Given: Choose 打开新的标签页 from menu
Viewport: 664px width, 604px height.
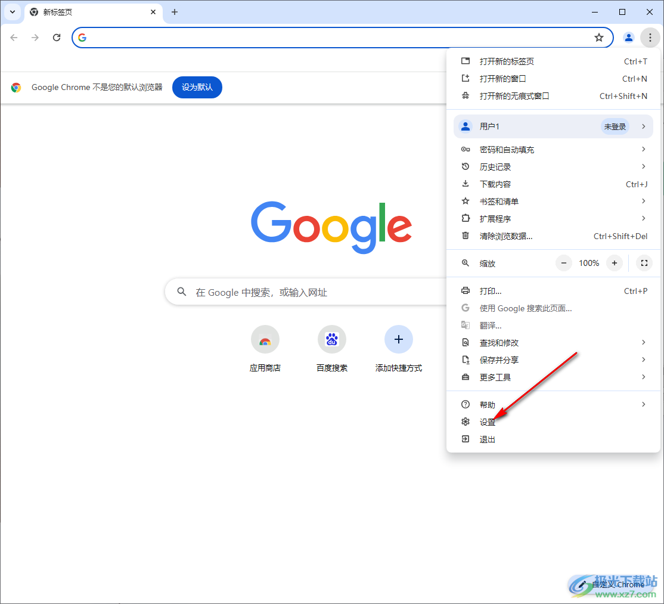Looking at the screenshot, I should point(554,61).
